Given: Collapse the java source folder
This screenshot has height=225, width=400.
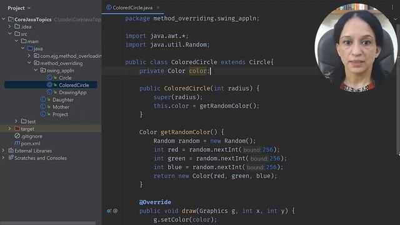Looking at the screenshot, I should [22, 48].
